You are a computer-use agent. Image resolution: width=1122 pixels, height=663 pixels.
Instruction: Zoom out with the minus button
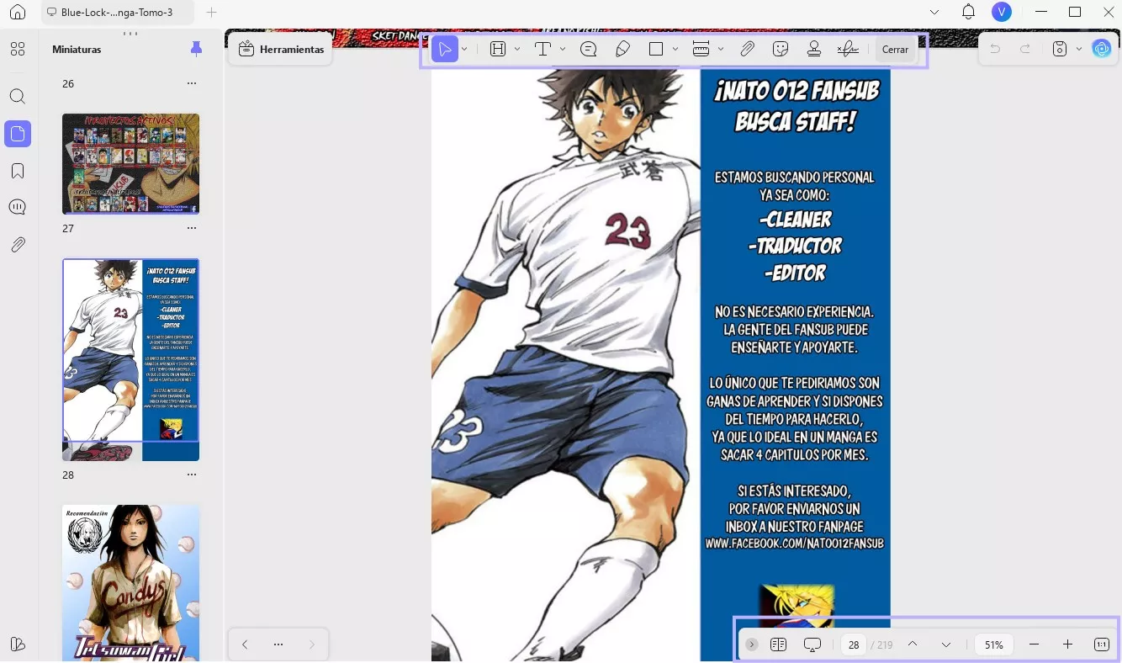tap(1035, 644)
